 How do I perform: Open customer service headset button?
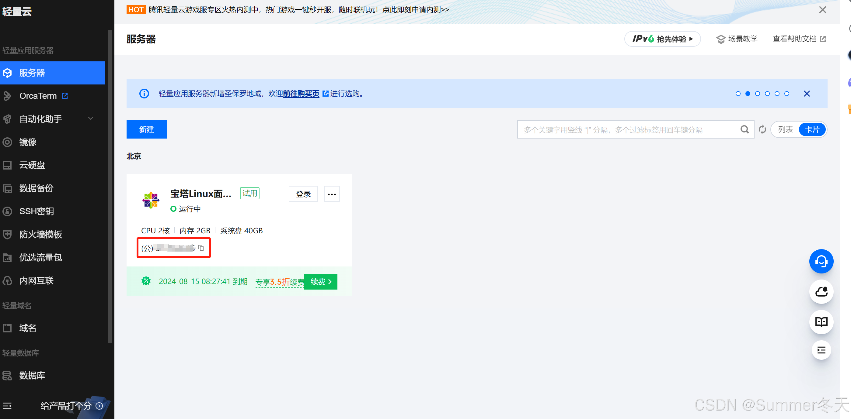click(x=821, y=261)
